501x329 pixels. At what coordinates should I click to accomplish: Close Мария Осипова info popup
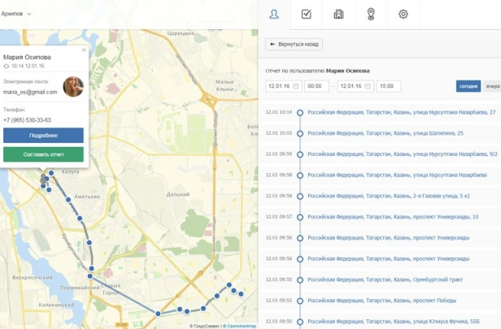pyautogui.click(x=84, y=50)
